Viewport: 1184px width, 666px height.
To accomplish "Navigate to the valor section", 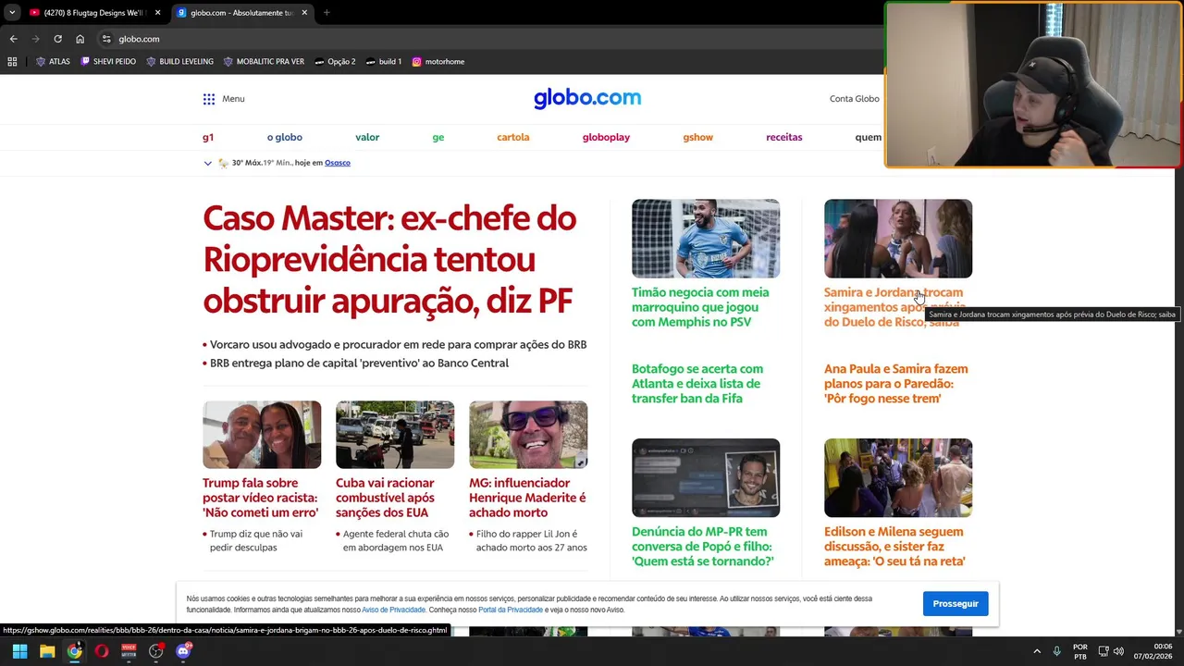I will point(367,137).
